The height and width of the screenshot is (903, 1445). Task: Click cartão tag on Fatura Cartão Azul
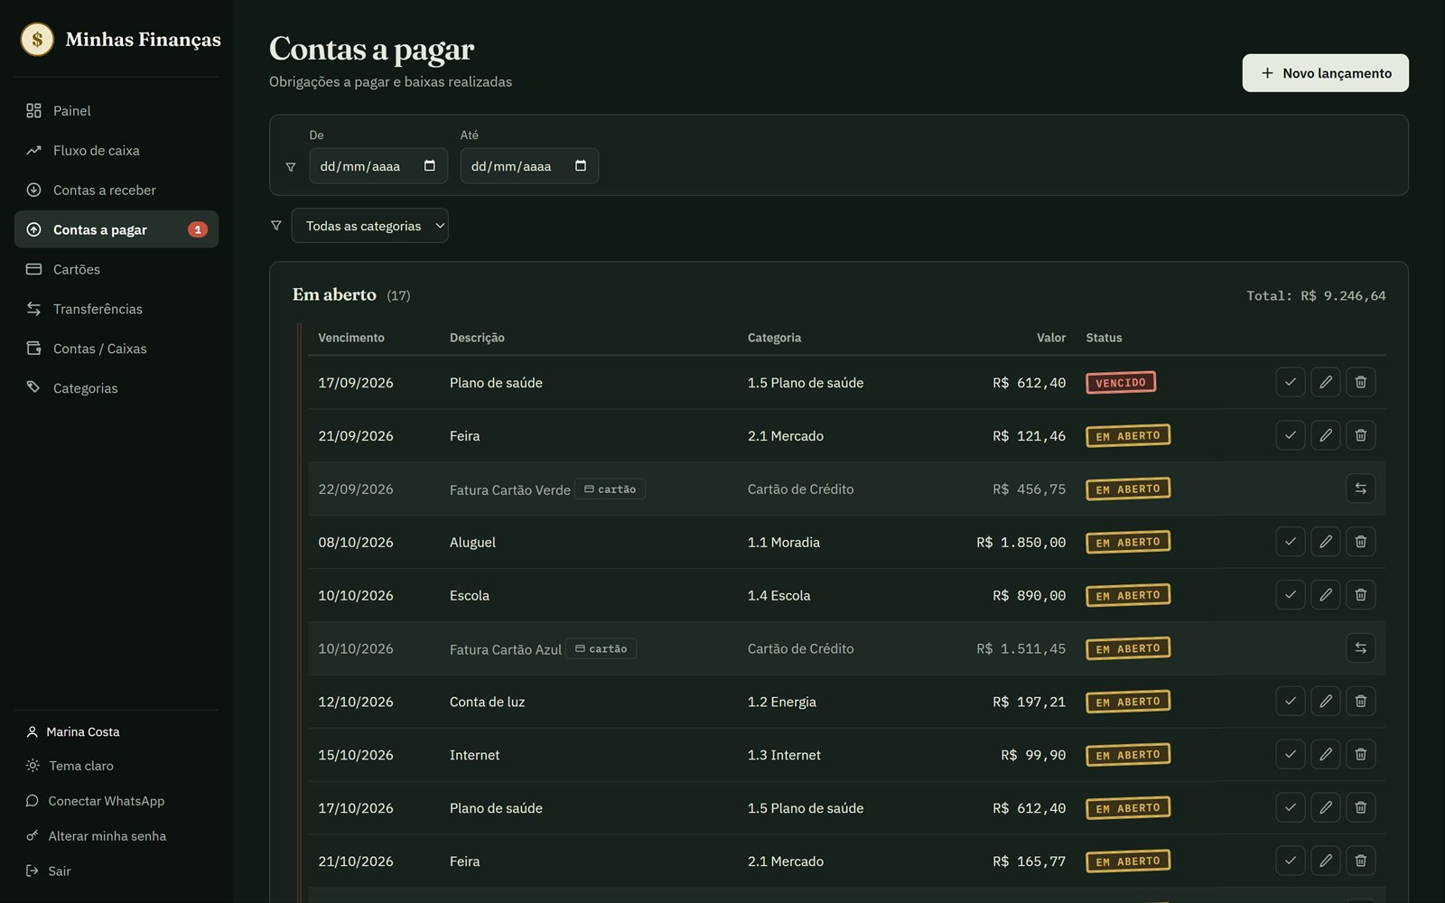click(x=601, y=649)
